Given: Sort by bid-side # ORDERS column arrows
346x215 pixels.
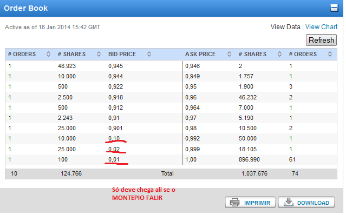Looking at the screenshot, I should tap(48, 54).
